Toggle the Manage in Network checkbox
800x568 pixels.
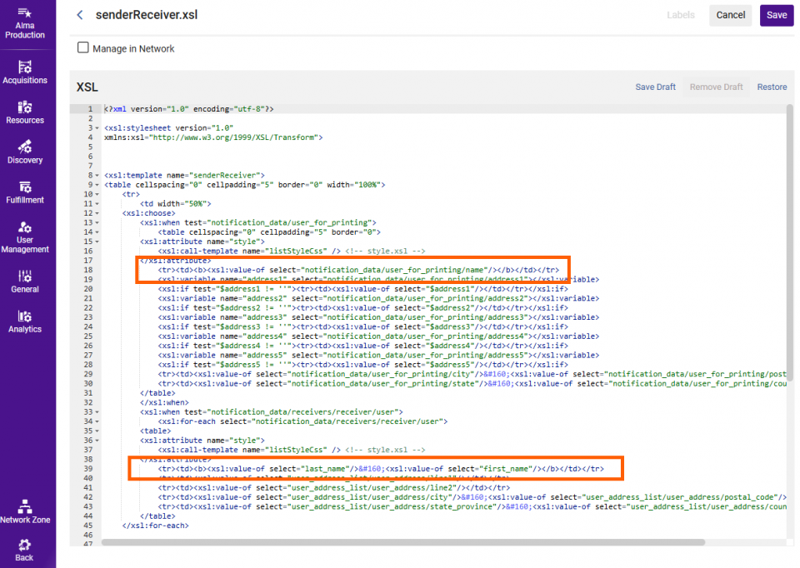83,48
